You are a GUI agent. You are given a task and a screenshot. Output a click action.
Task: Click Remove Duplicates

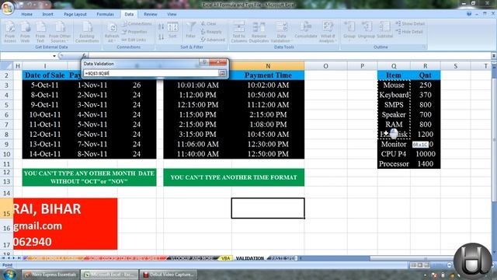[259, 32]
